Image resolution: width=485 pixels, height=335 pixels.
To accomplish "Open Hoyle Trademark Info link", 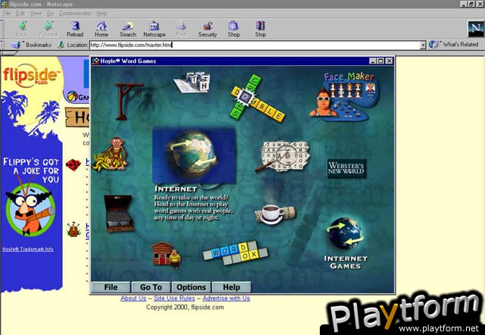I will click(28, 249).
